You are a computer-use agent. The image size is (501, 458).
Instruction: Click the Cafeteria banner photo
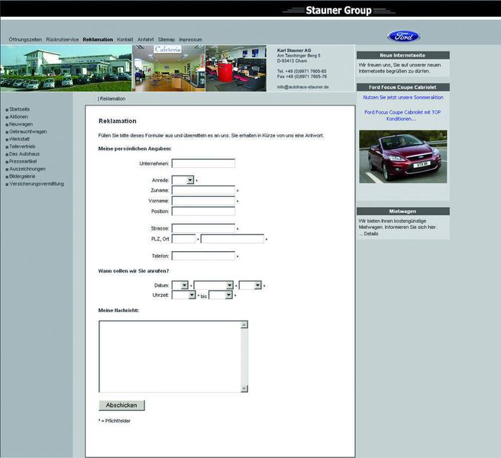168,69
